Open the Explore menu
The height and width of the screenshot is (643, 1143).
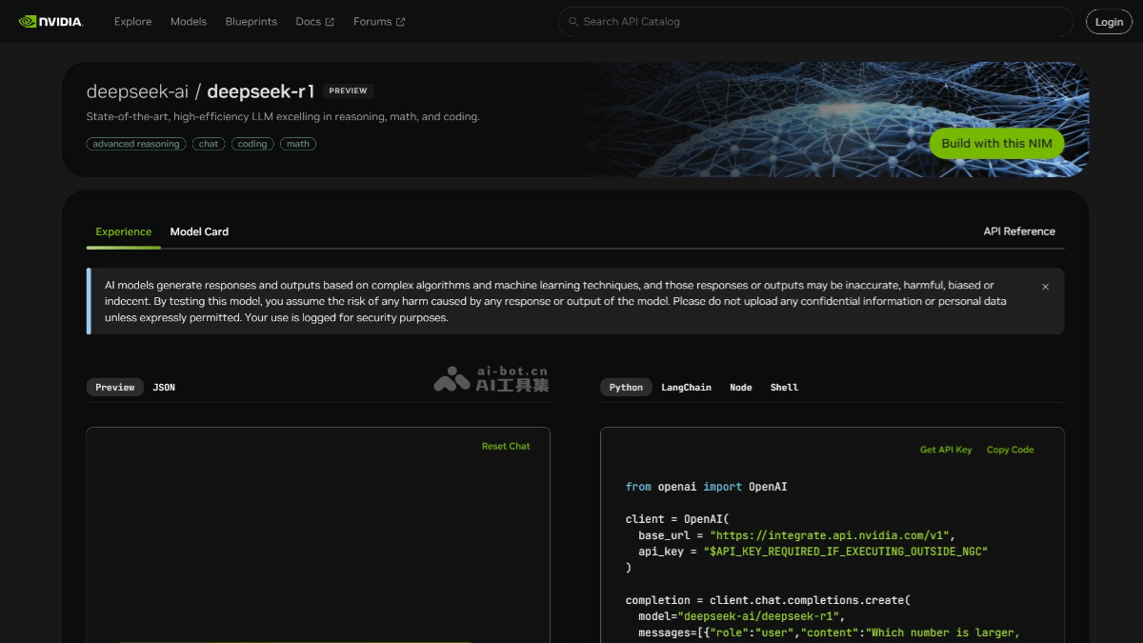132,21
